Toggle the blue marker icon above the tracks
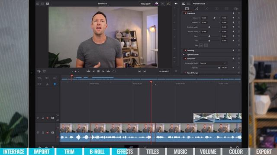Screen dimensions: 277x155 point(55,84)
